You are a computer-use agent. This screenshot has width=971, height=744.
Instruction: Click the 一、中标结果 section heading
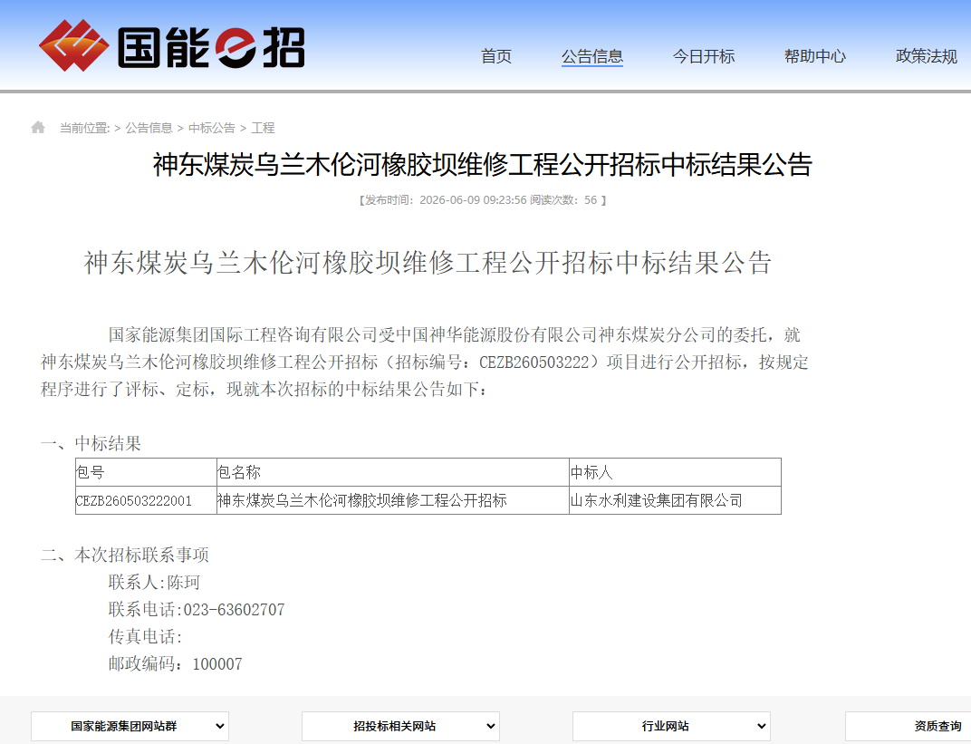(x=91, y=443)
